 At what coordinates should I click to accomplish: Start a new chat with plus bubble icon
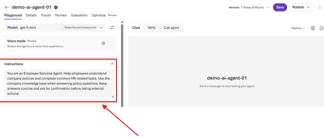click(322, 28)
